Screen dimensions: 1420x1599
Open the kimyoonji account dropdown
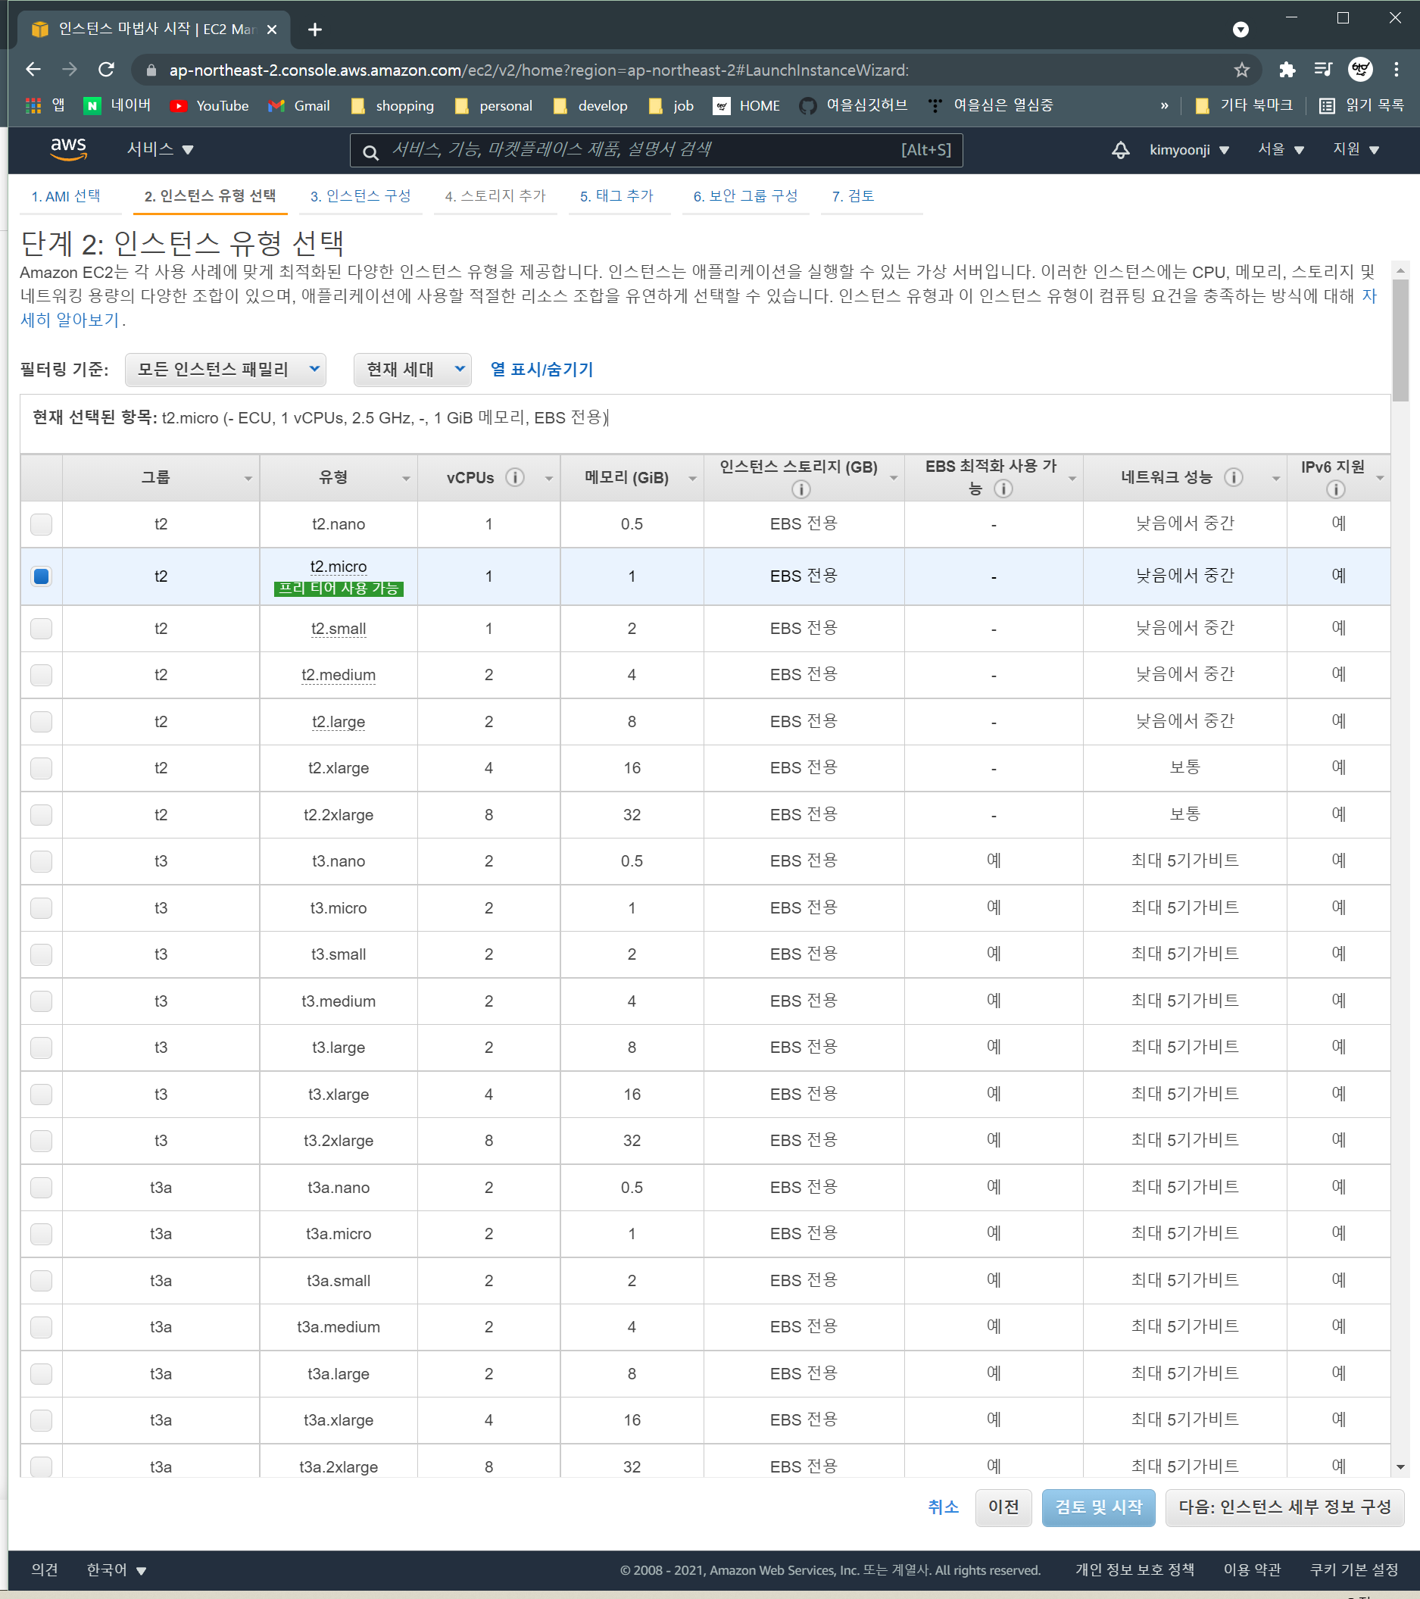(1189, 149)
